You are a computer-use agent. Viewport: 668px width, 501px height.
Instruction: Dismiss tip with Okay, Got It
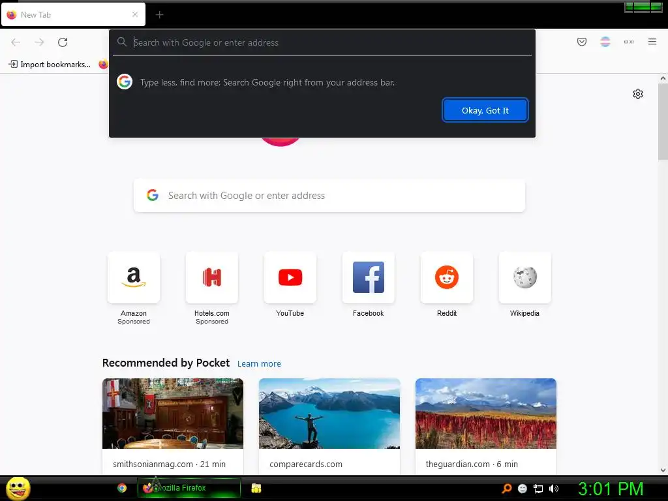pos(485,110)
